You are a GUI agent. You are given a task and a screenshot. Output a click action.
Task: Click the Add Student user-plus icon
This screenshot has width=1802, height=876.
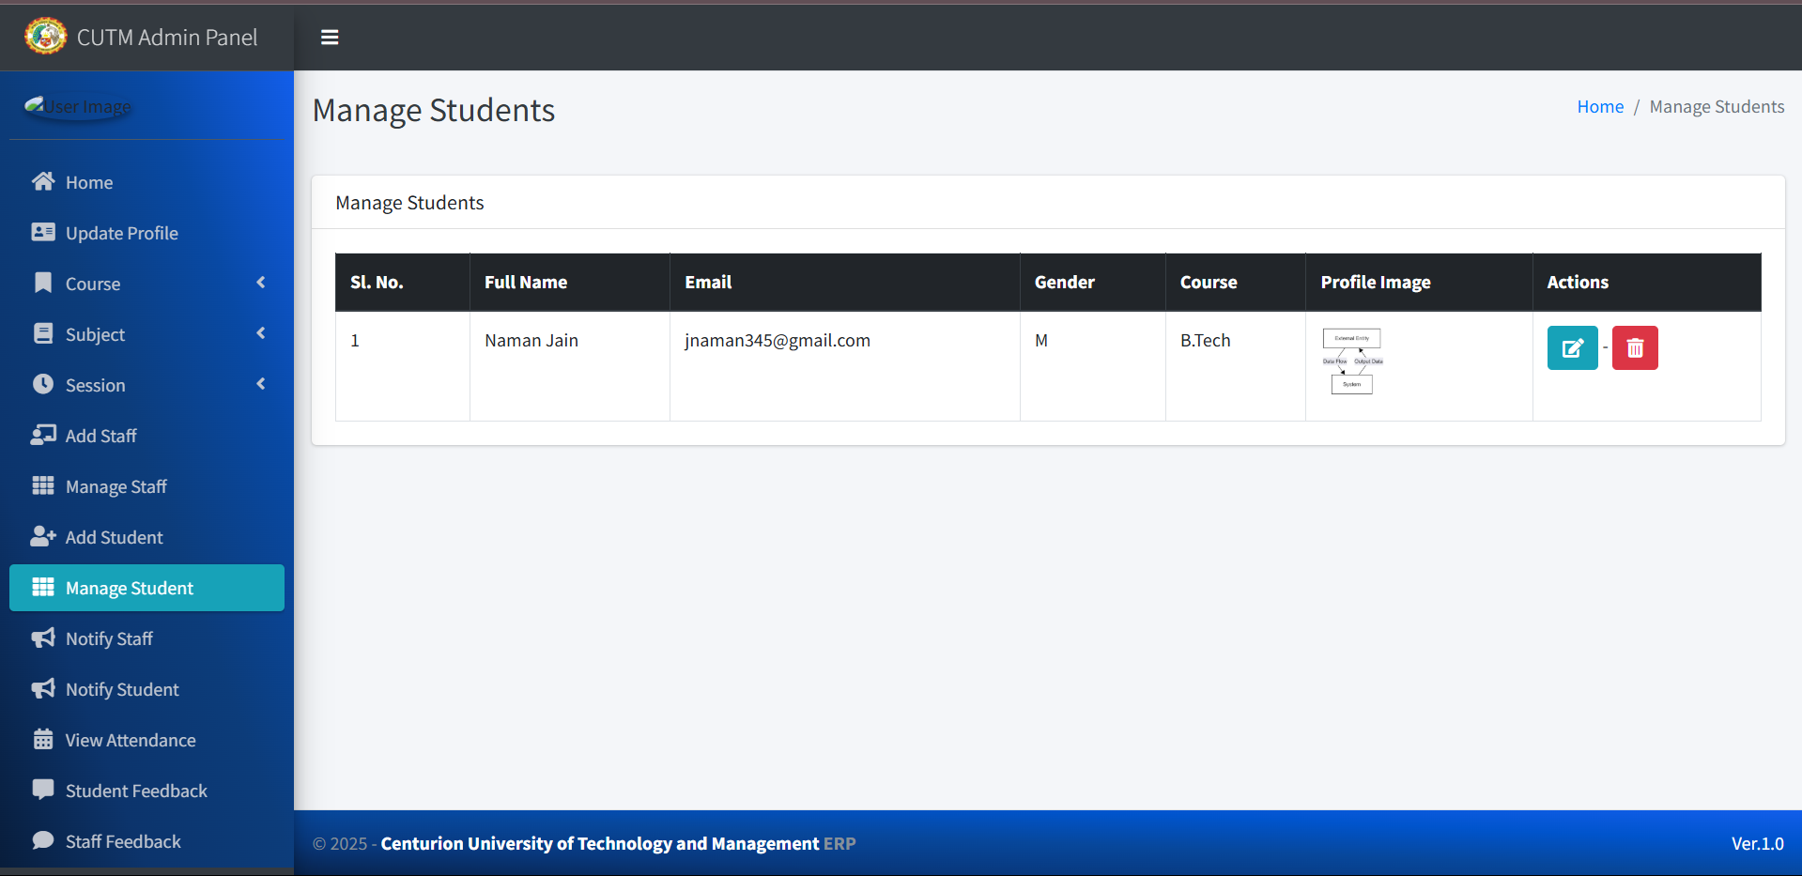[x=43, y=536]
